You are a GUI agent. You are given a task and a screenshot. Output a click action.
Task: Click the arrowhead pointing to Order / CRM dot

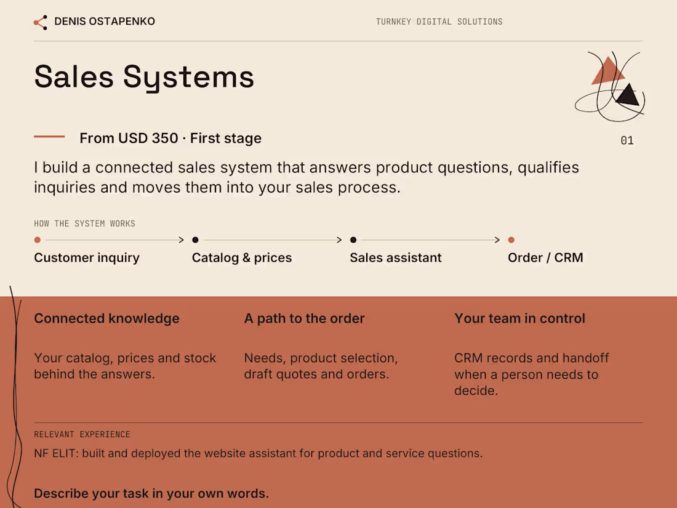497,240
